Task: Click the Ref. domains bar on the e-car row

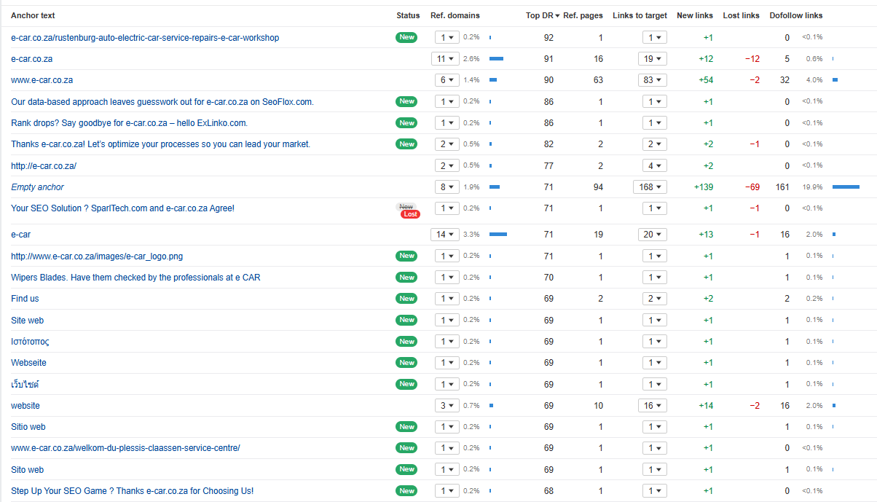Action: 498,235
